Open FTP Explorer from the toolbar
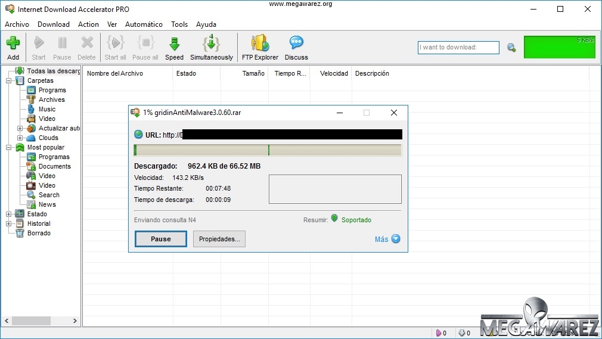The height and width of the screenshot is (339, 602). click(260, 43)
